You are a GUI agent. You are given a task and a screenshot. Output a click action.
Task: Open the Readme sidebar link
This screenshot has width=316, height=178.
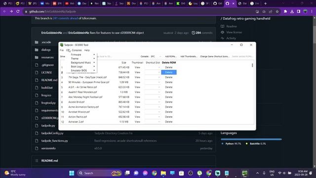pos(232,26)
